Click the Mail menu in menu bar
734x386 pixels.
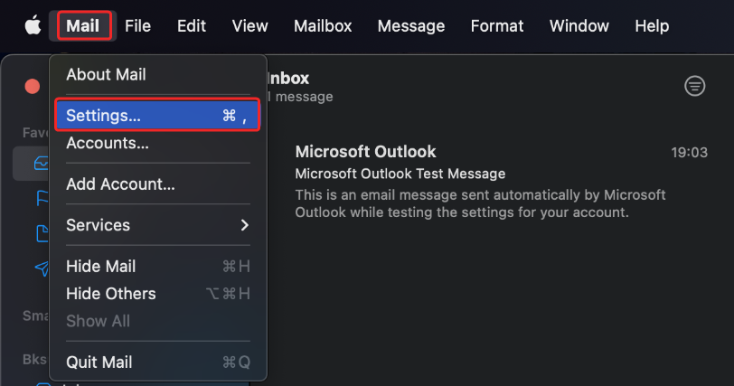tap(83, 25)
